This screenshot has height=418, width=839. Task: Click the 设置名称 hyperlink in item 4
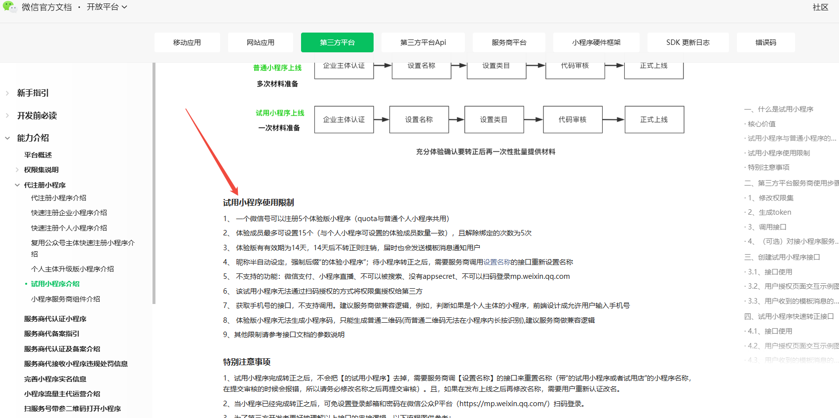click(497, 262)
